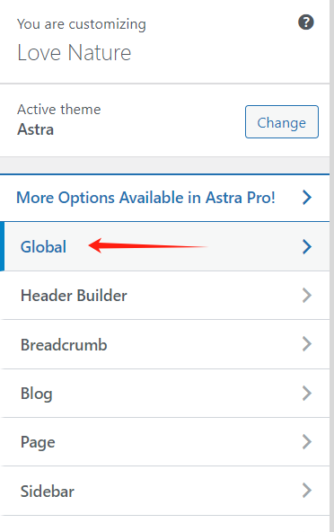Viewport: 334px width, 532px height.
Task: Click the Change theme button
Action: point(282,122)
